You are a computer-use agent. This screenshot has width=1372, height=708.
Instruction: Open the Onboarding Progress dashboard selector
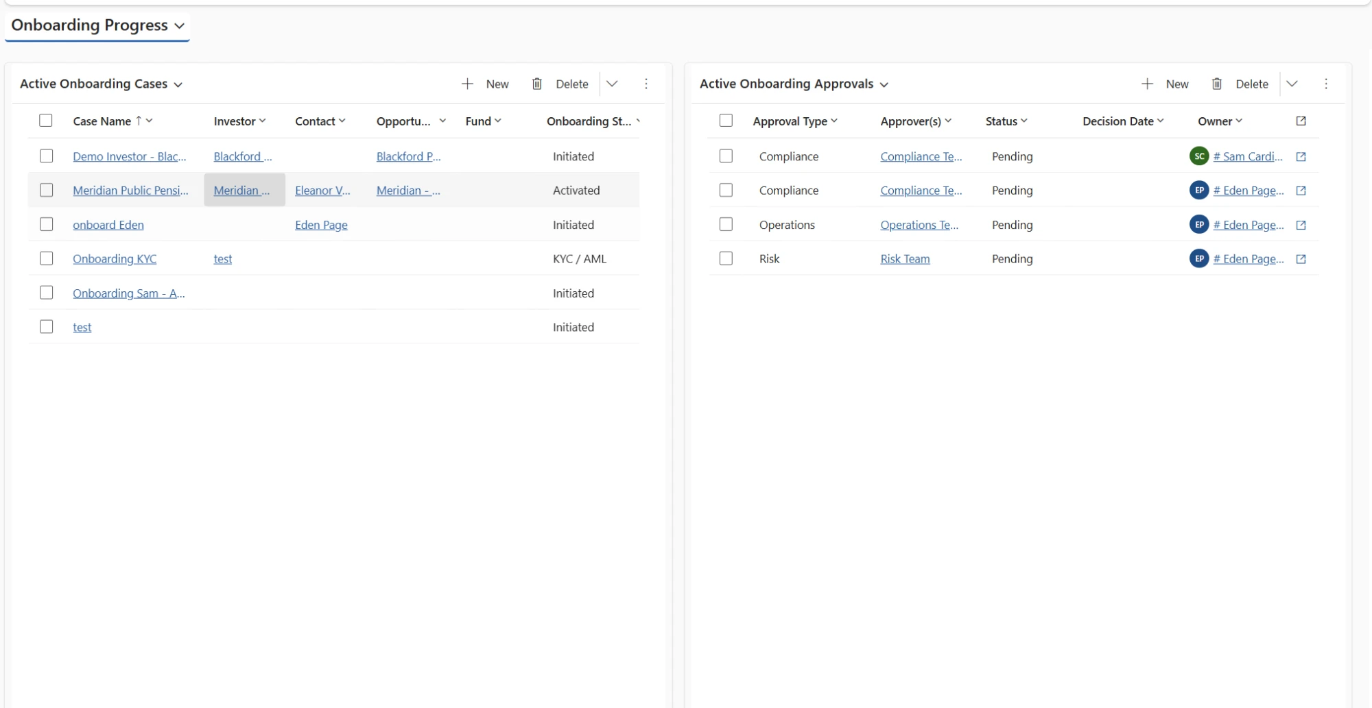pyautogui.click(x=97, y=25)
